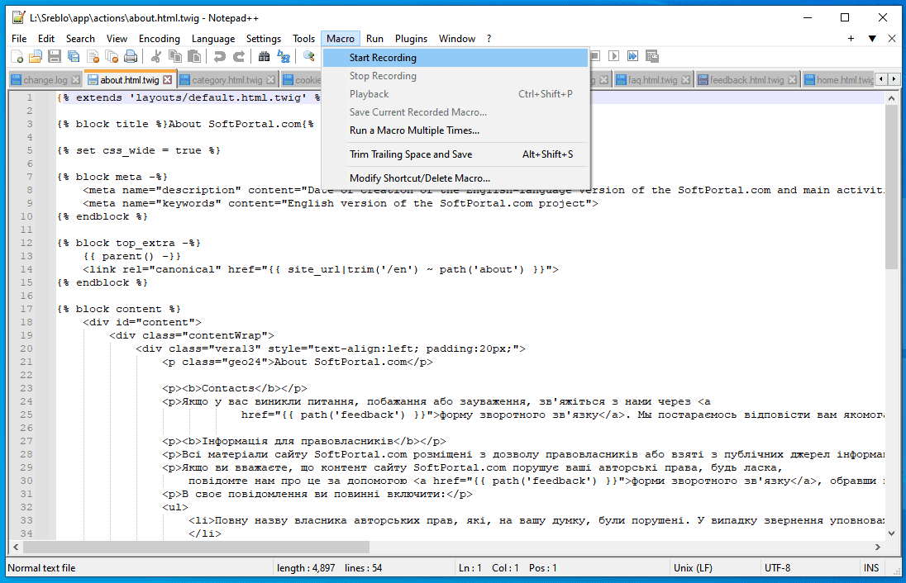This screenshot has height=583, width=906.
Task: Click UTF-8 encoding in status bar
Action: [x=777, y=568]
